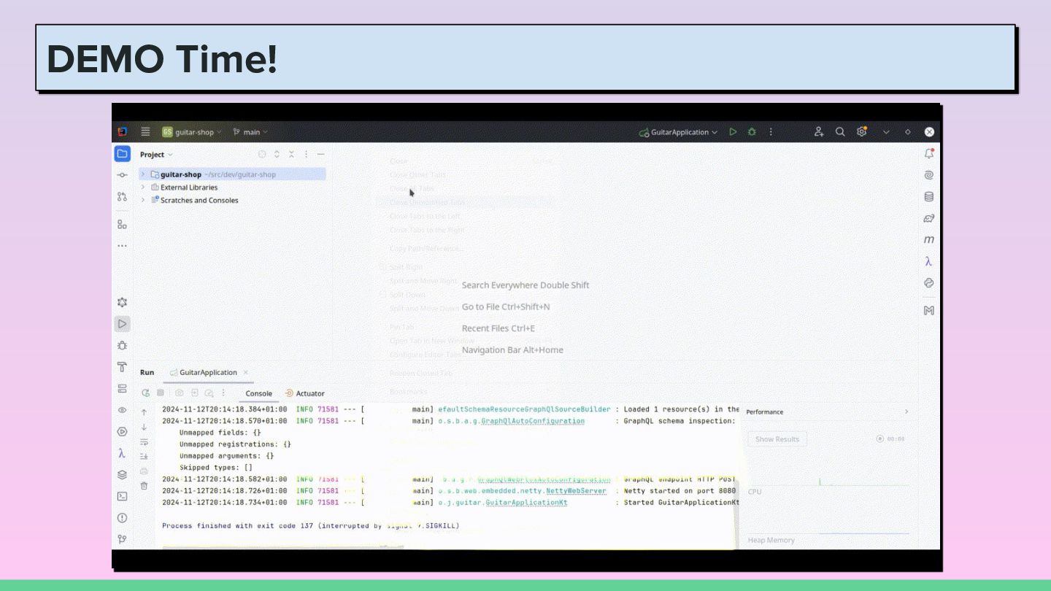Hide the Project panel with the minimize dash

[x=320, y=154]
